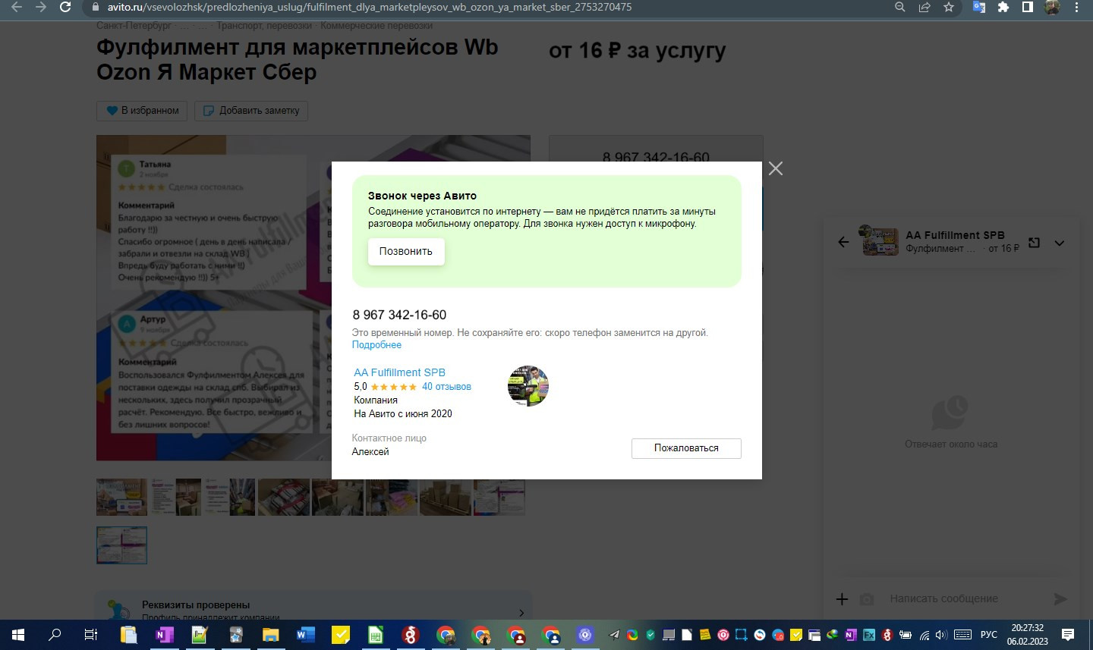
Task: Open the Chrome three-dot menu
Action: coord(1076,7)
